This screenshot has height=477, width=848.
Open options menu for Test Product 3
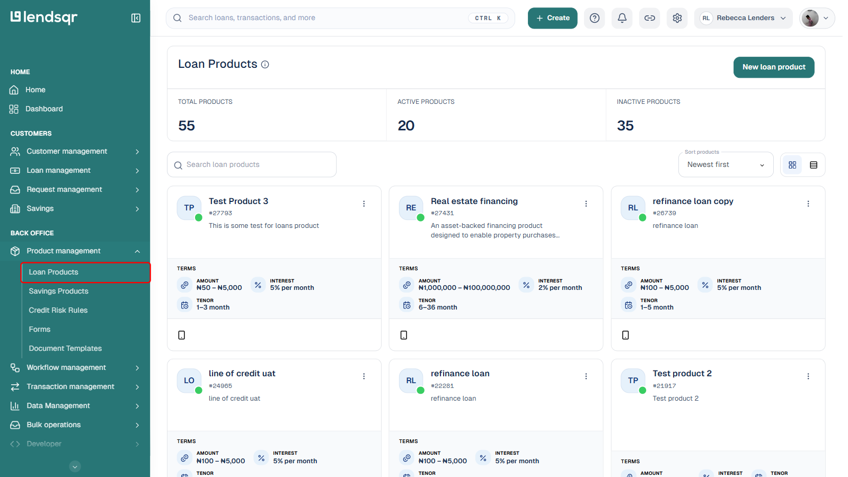point(364,204)
